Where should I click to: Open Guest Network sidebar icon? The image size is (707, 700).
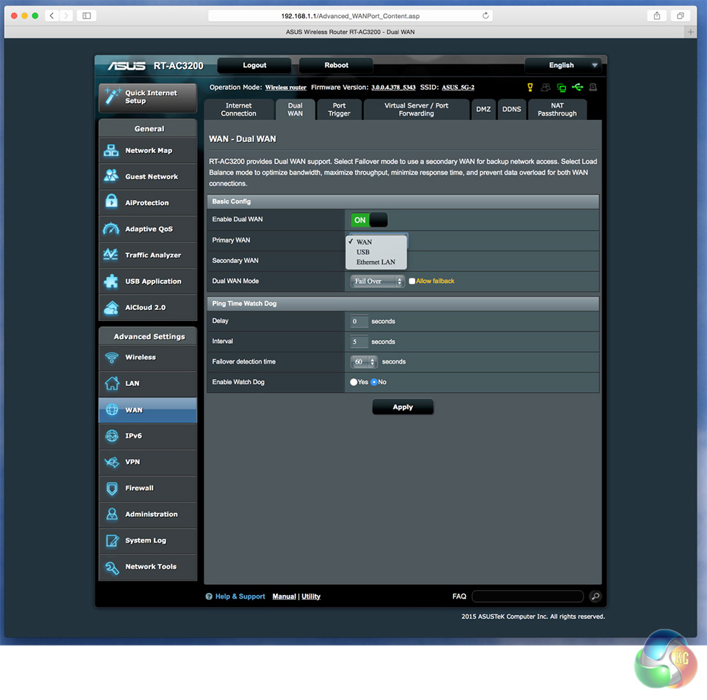(x=111, y=176)
